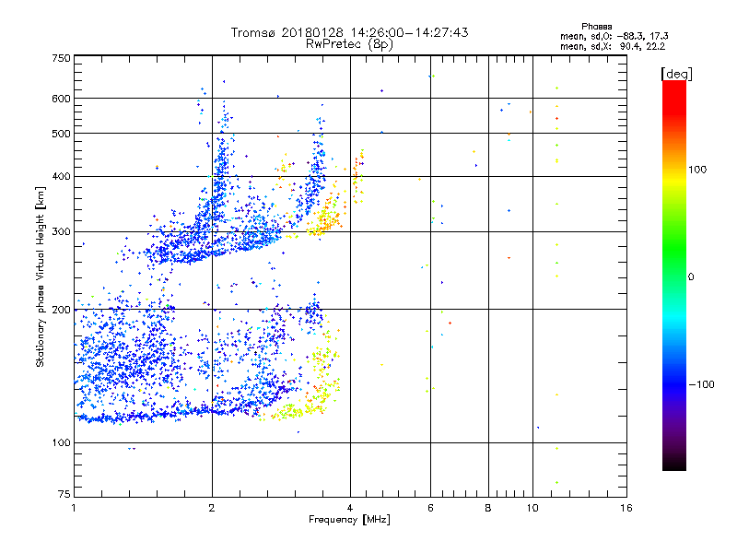Screen dimensions: 737x553
Task: Click the colorbar tick label '100' beside yellow
Action: [x=697, y=170]
